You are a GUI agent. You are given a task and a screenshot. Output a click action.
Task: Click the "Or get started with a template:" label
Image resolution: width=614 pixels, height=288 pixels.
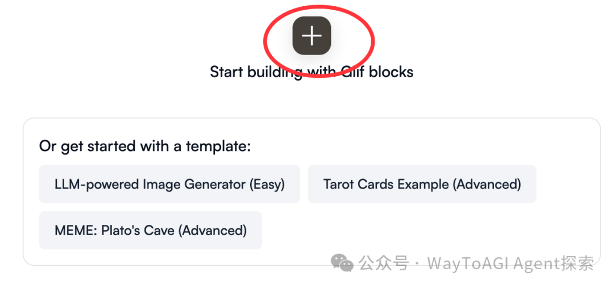coord(145,147)
